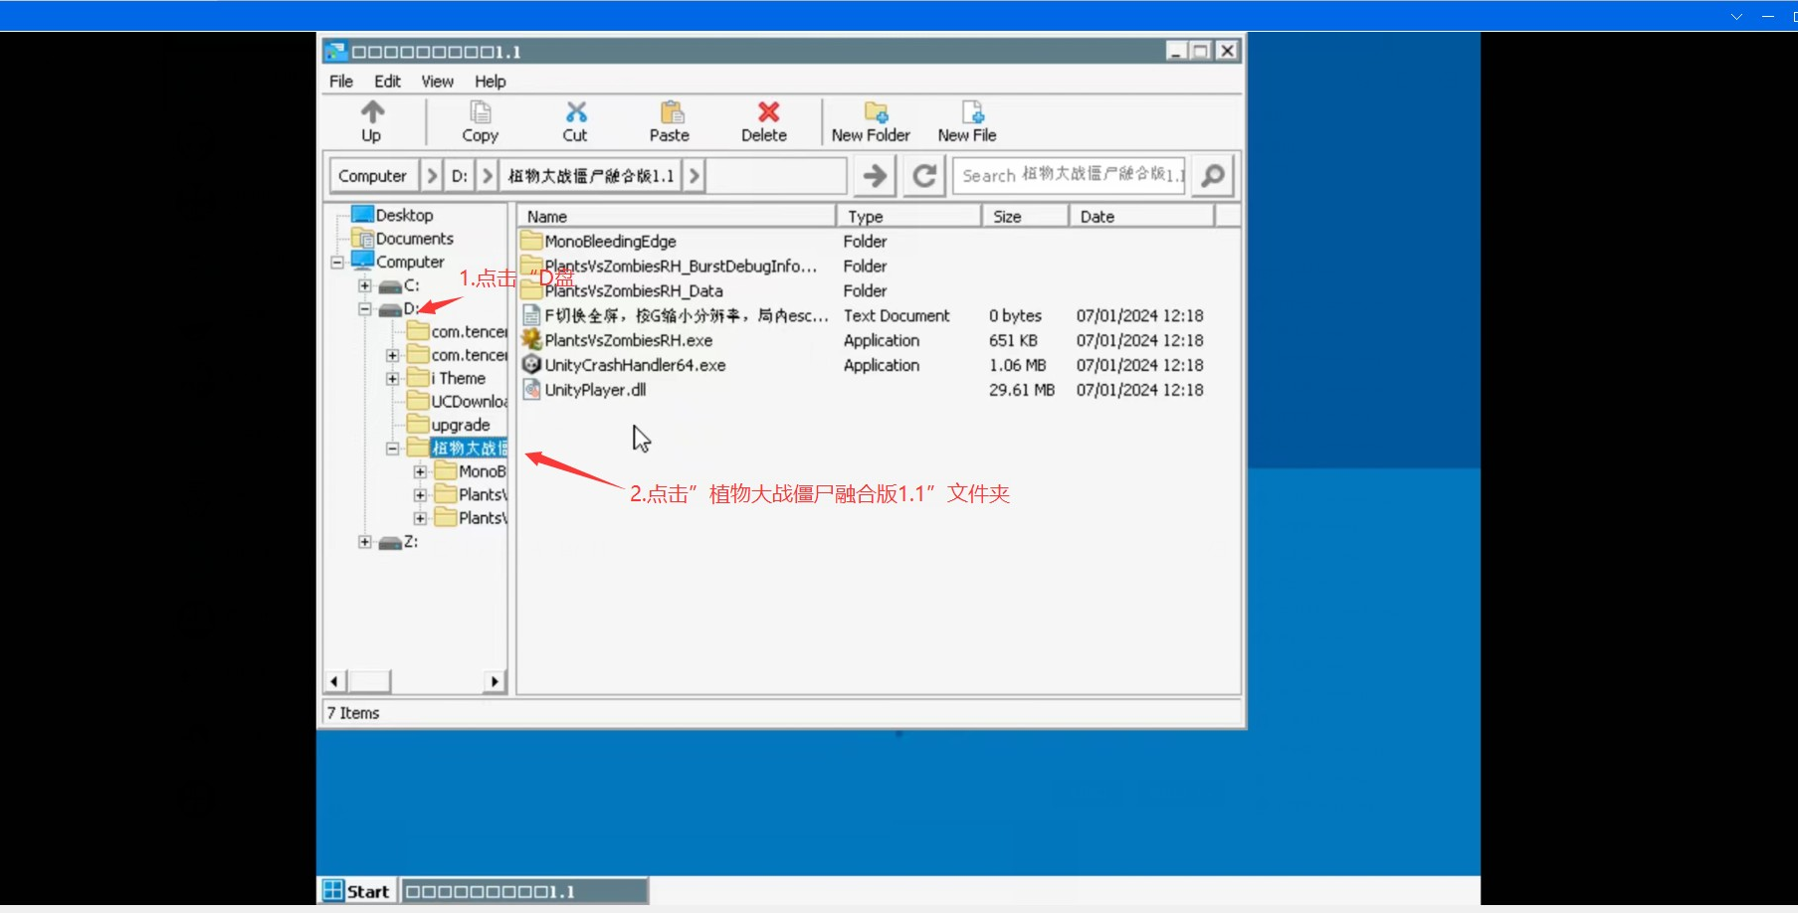Click the New Folder icon
The width and height of the screenshot is (1798, 913).
[876, 111]
